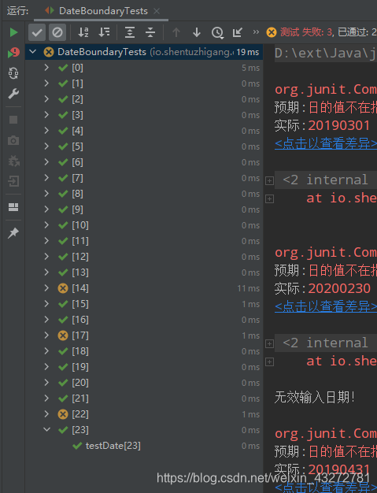This screenshot has width=377, height=493.
Task: Pin the run tab
Action: (x=13, y=233)
